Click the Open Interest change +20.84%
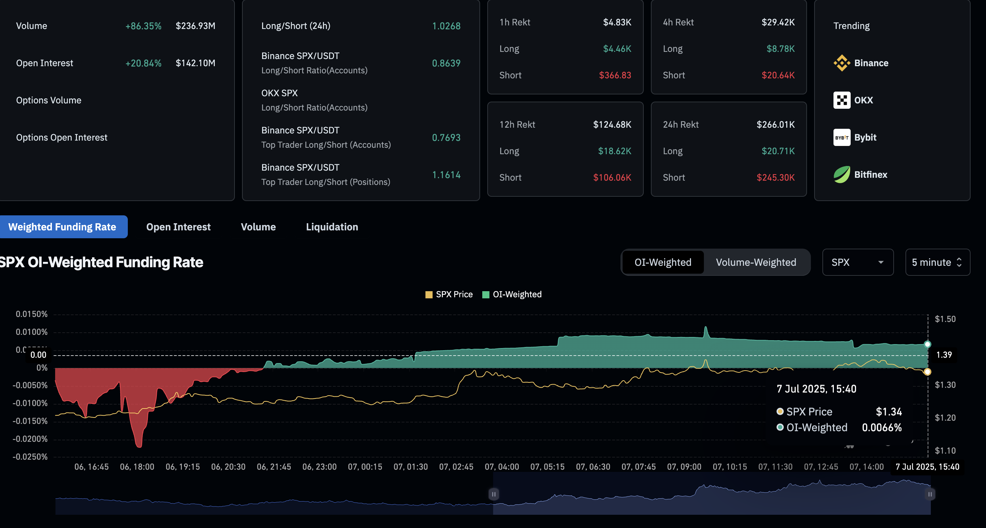 [x=144, y=63]
